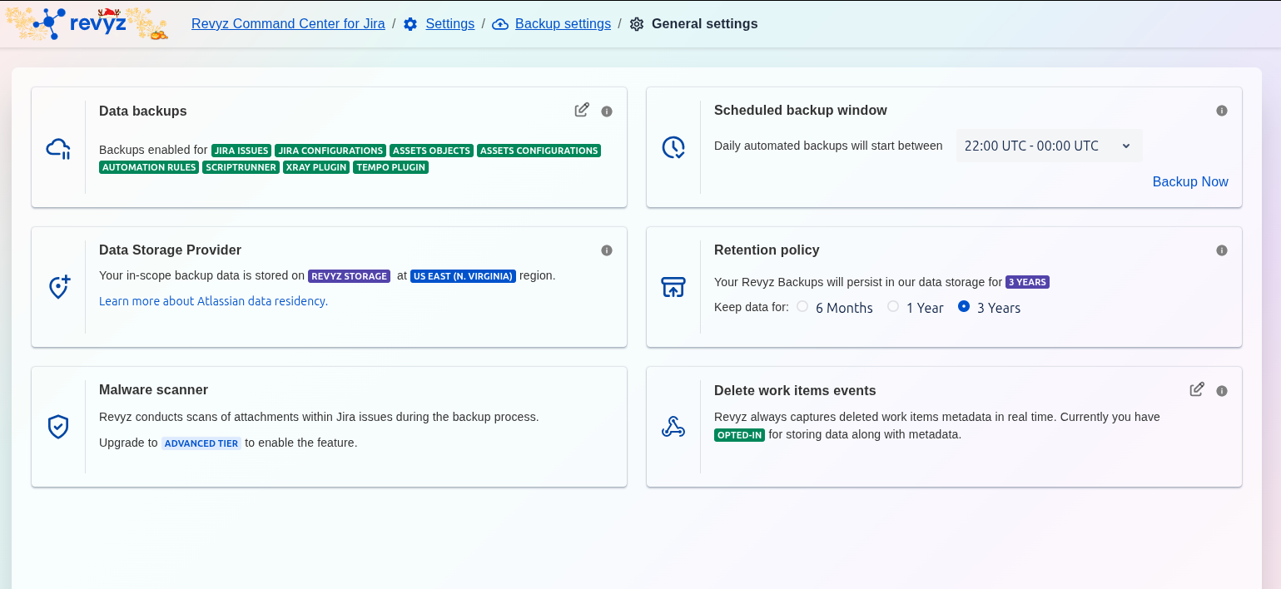
Task: Click Backup Now
Action: tap(1189, 181)
